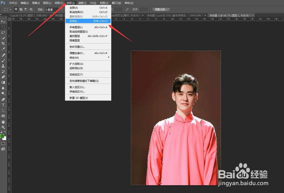Choose 扩大选取(G) menu entry
This screenshot has height=193, width=284.
click(x=88, y=64)
